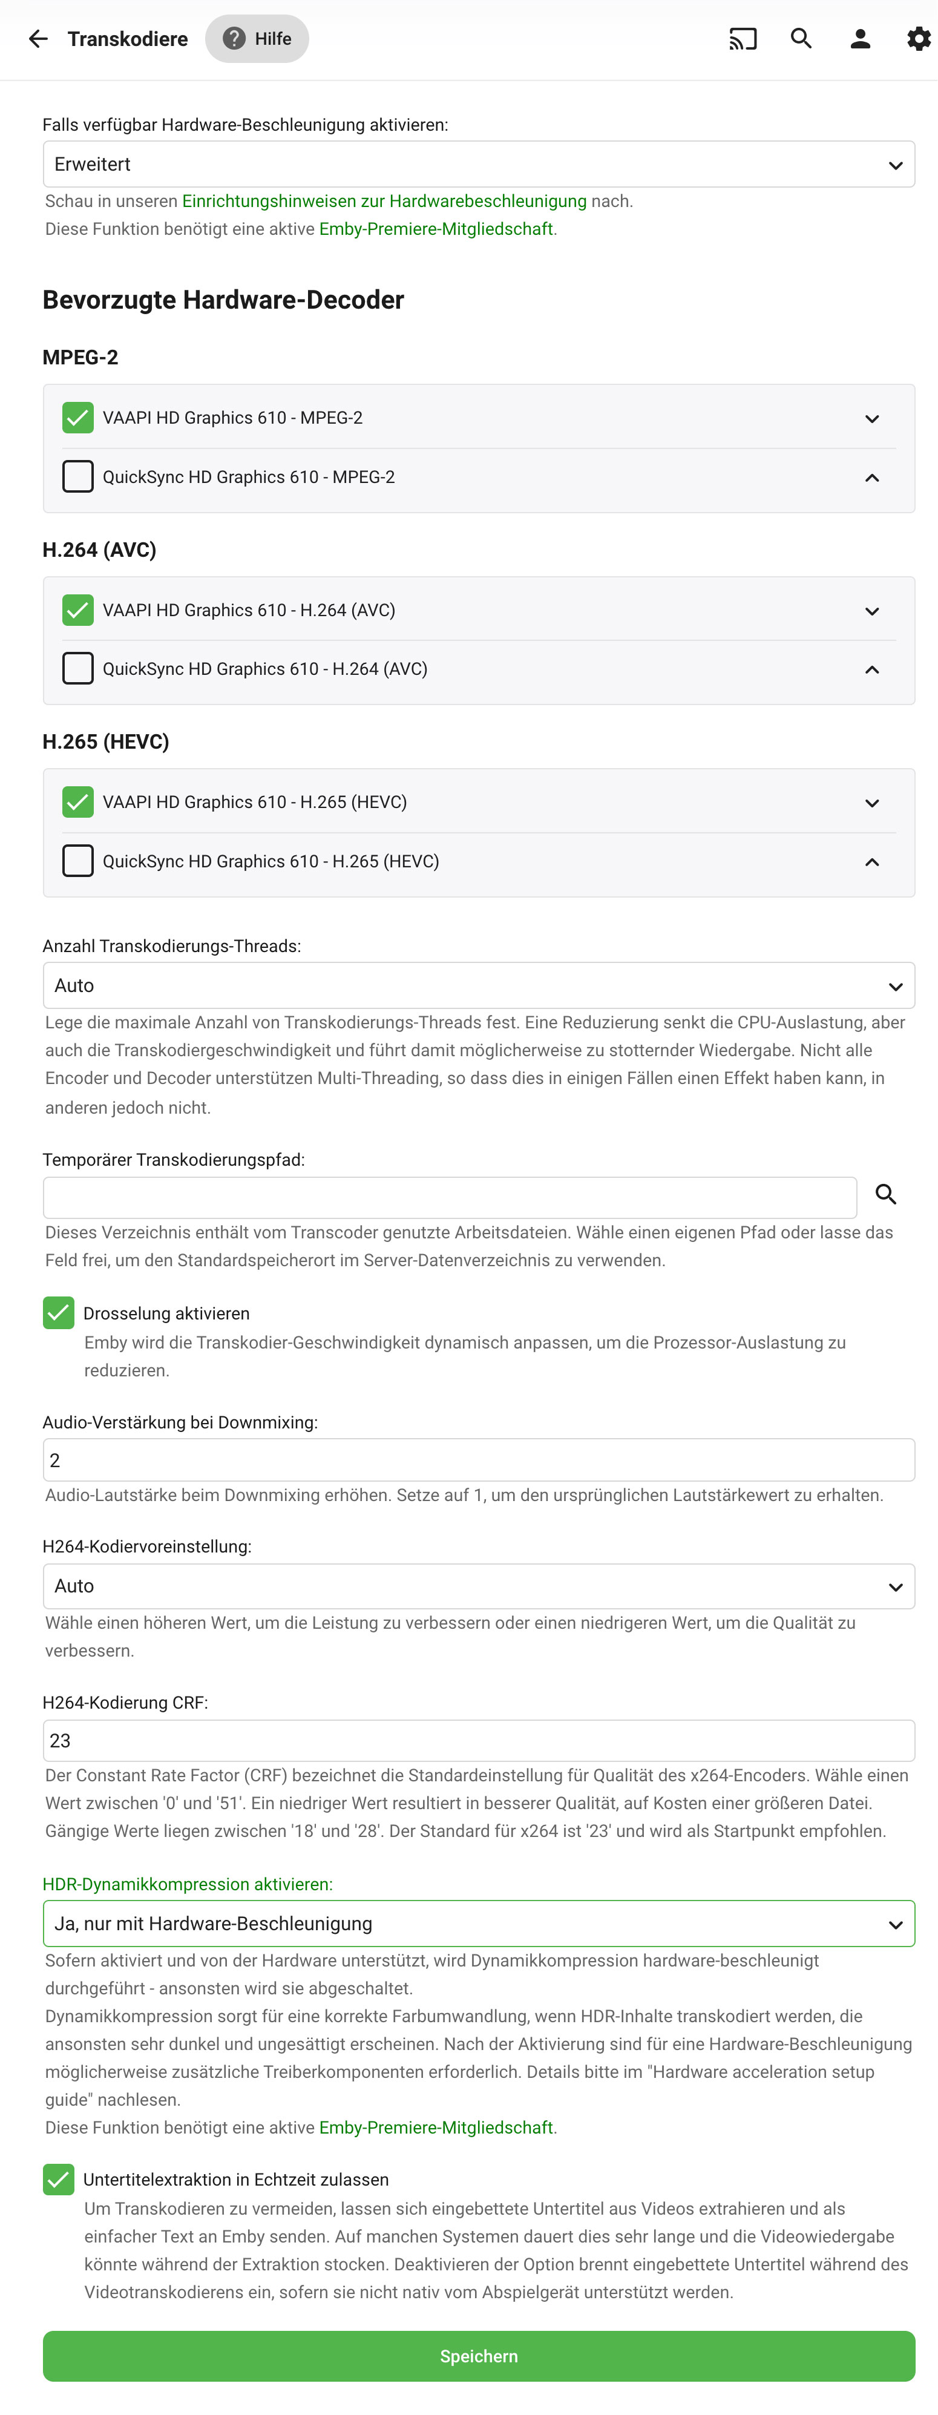
Task: Move QuickSync H.265 (HEVC) decoder up
Action: pyautogui.click(x=873, y=861)
